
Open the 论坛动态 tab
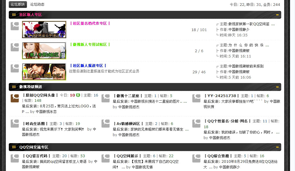[x=37, y=4]
